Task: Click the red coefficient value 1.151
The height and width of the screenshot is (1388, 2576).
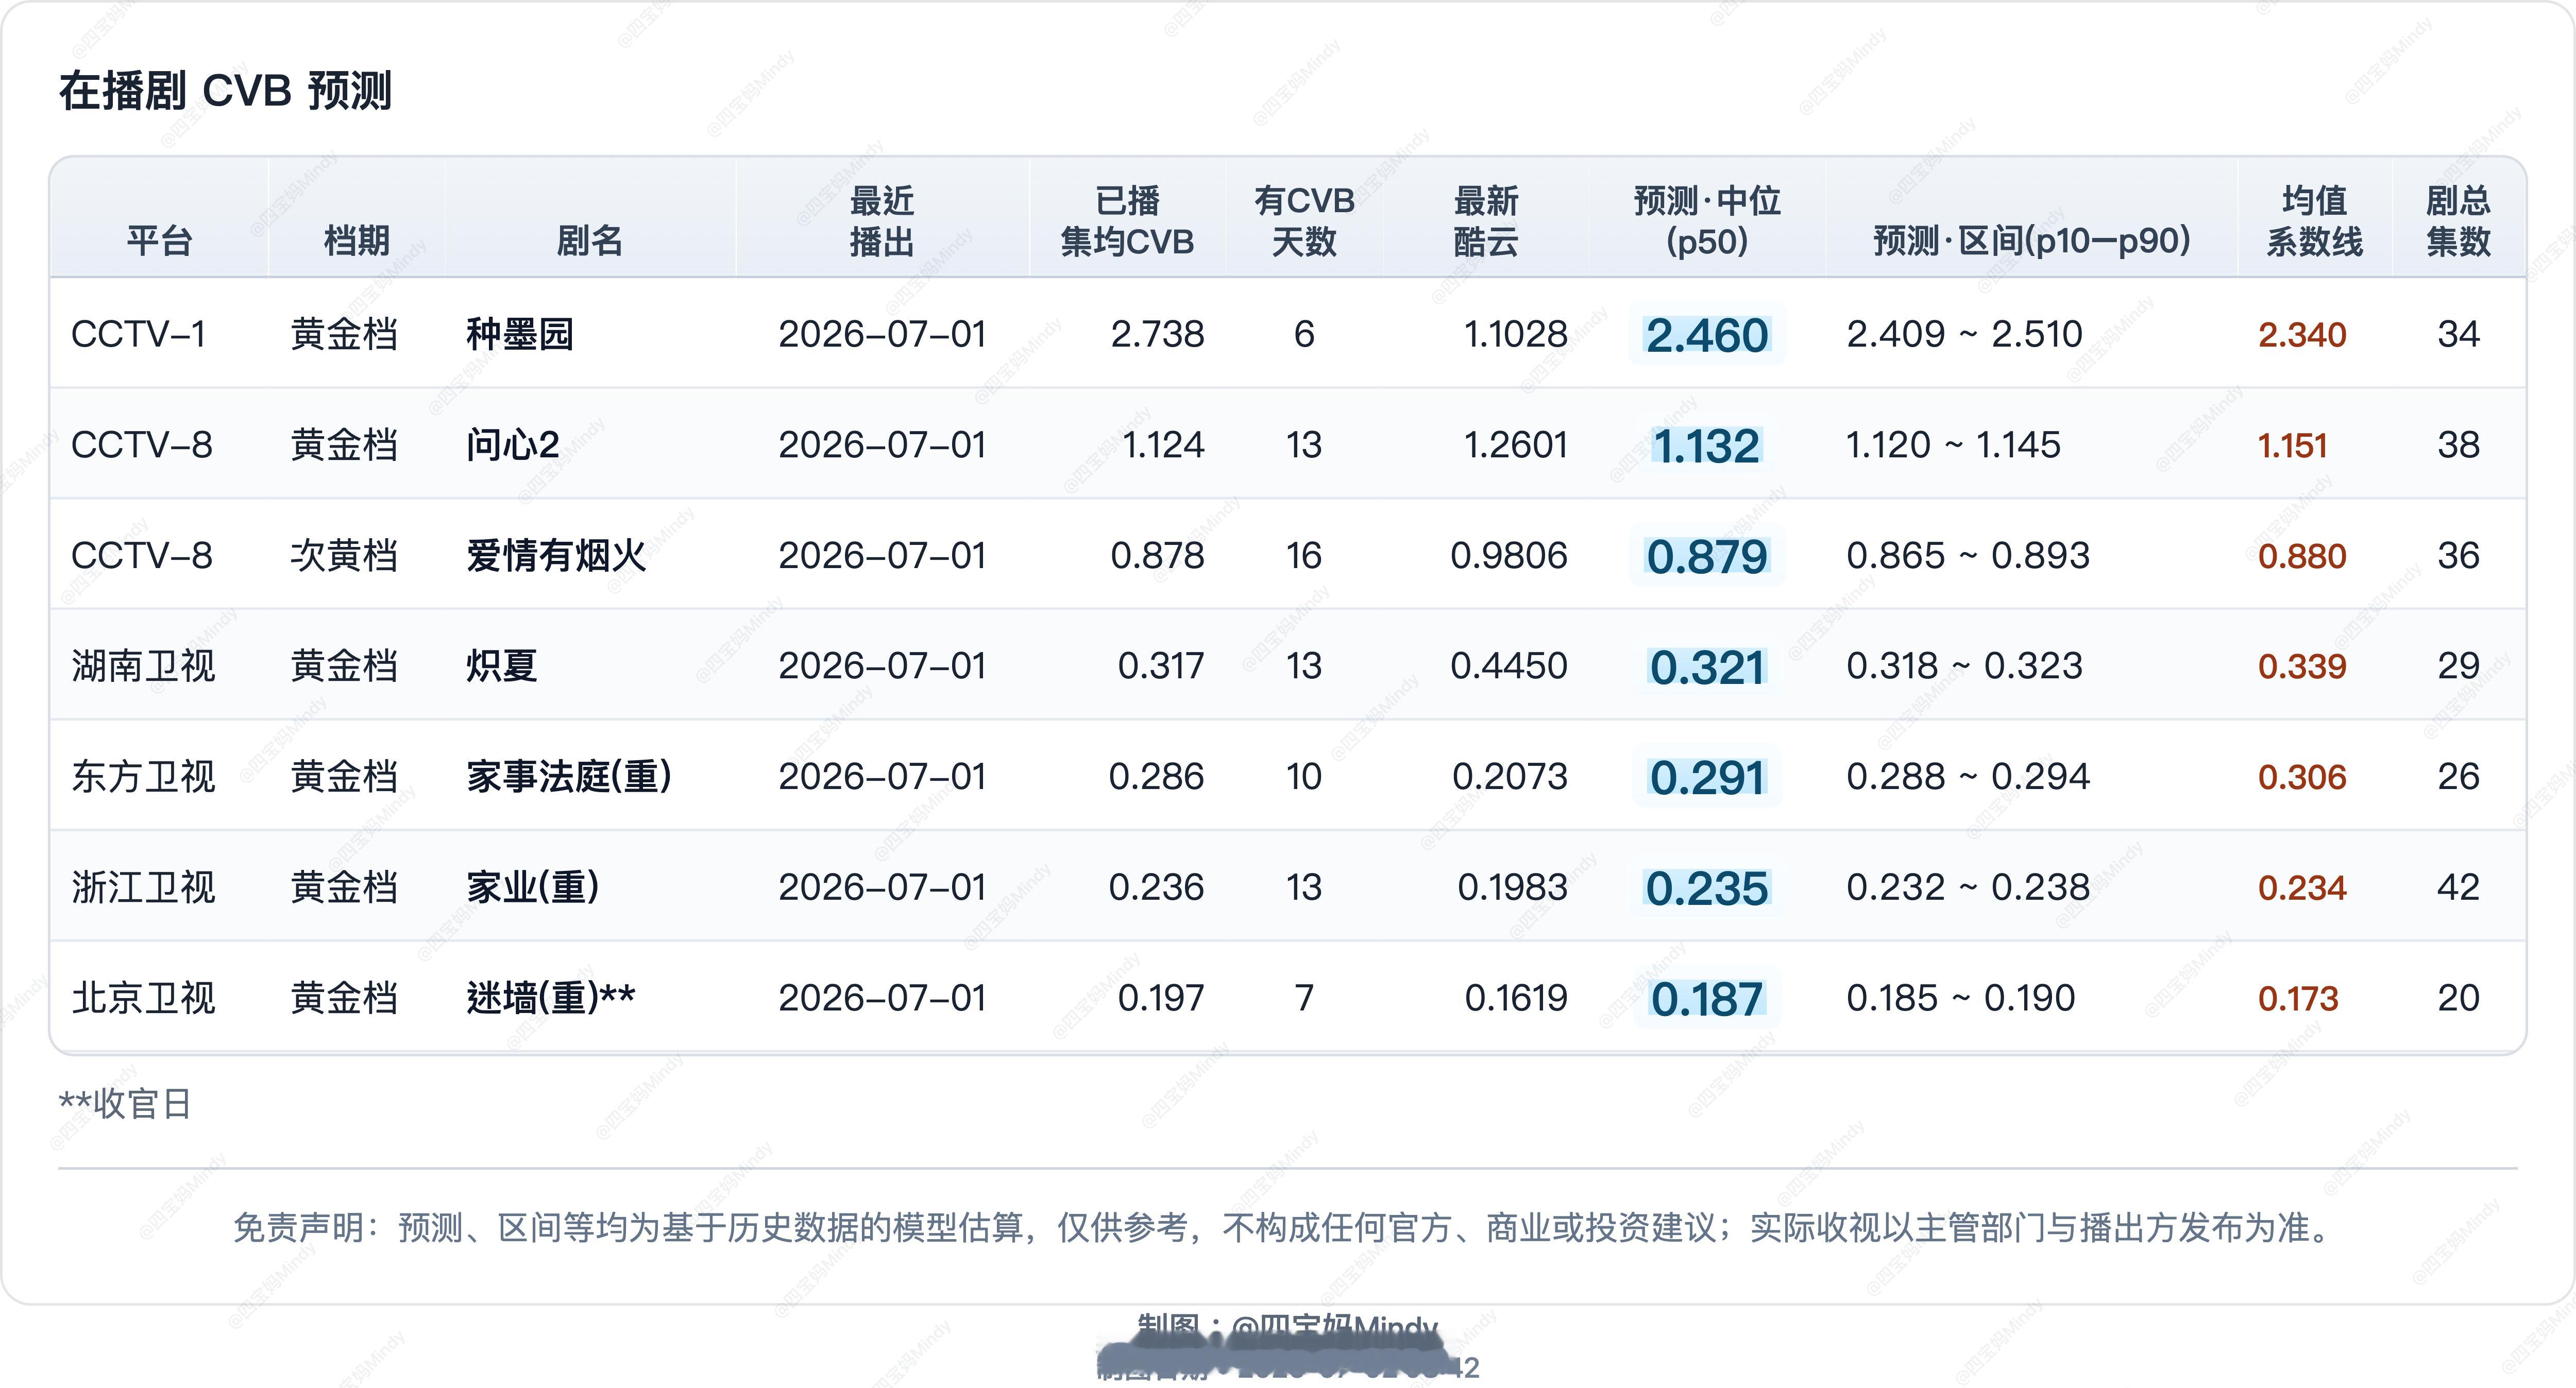Action: tap(2293, 446)
